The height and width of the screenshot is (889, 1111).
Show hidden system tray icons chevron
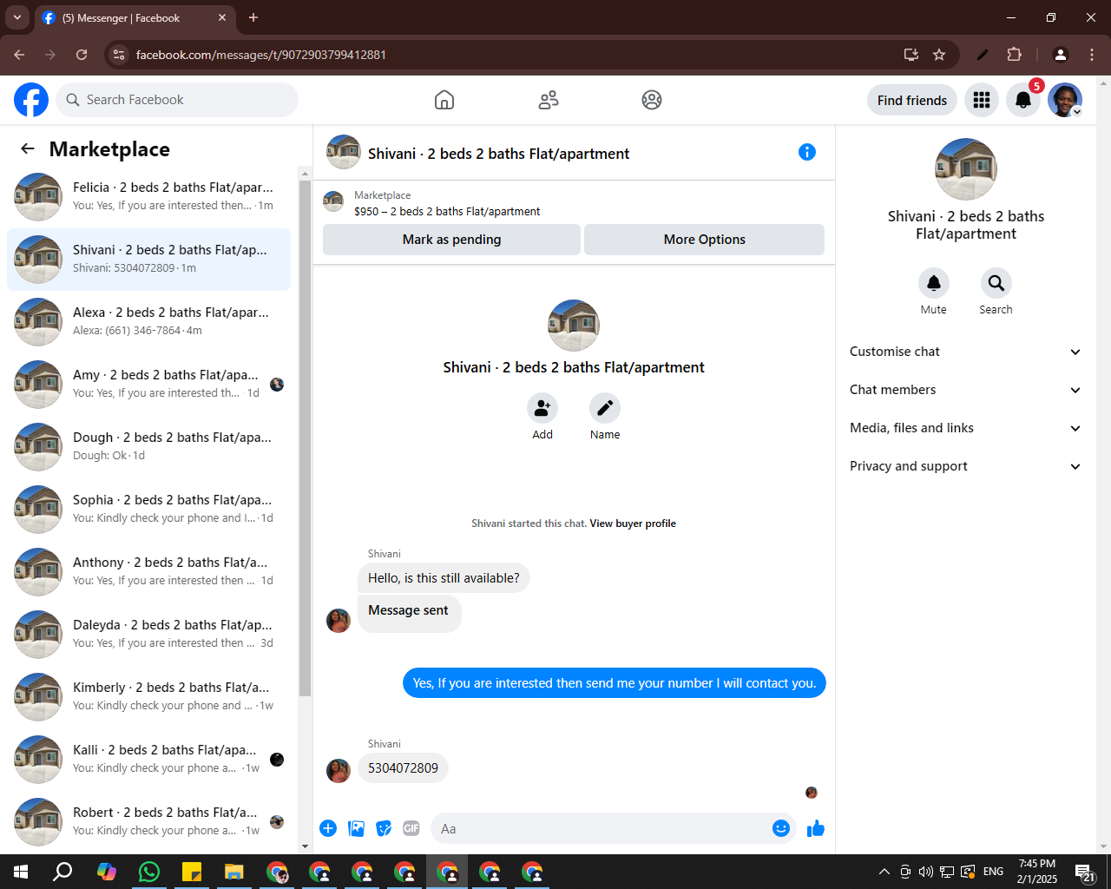pyautogui.click(x=884, y=872)
